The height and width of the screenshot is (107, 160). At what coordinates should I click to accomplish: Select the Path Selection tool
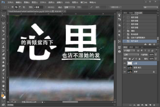point(3,78)
